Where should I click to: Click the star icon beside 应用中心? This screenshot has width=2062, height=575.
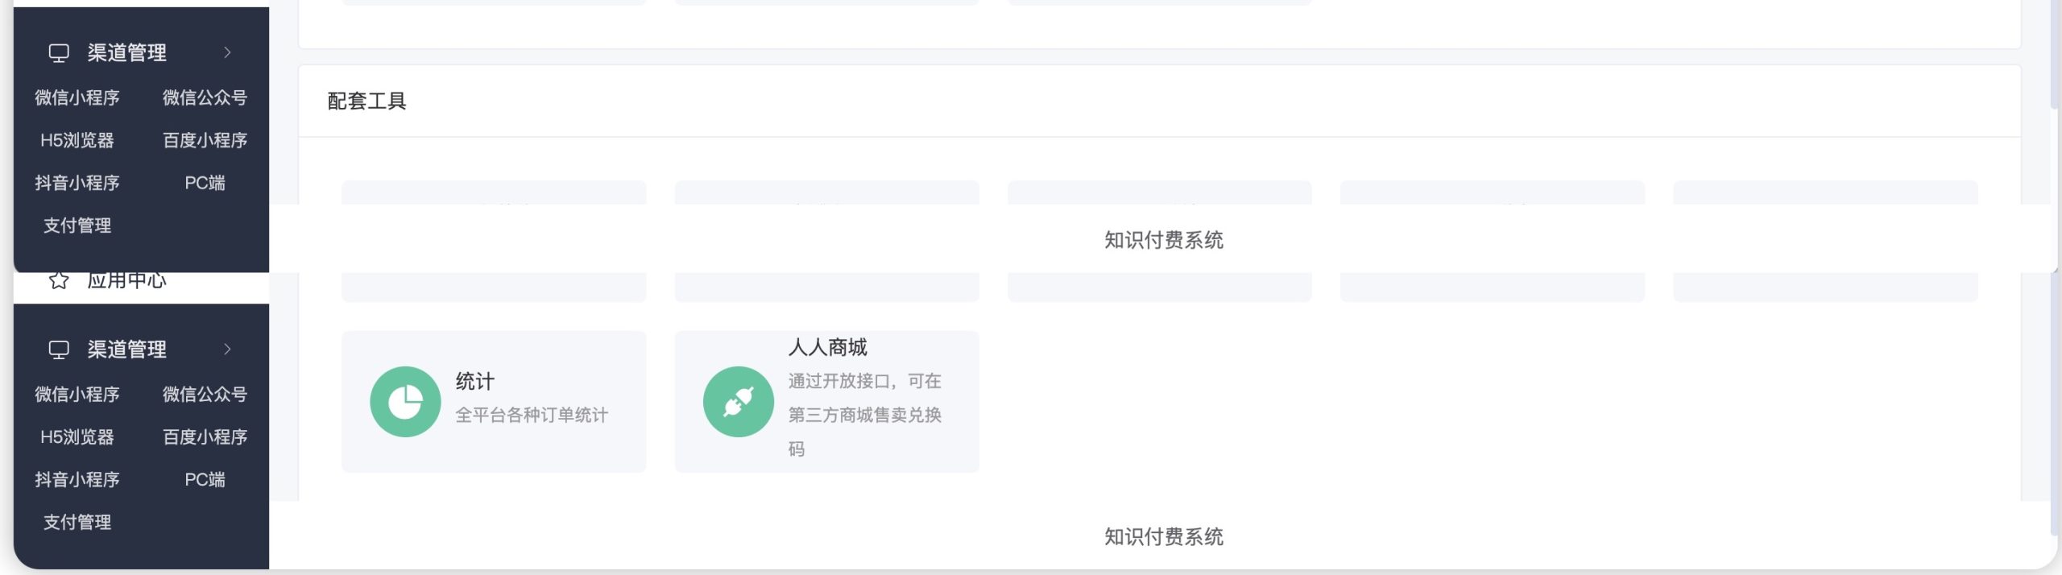(59, 280)
